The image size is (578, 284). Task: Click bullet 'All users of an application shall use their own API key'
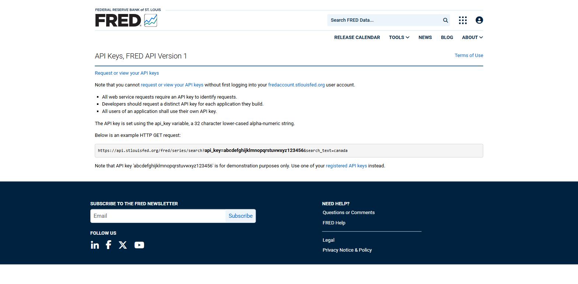[x=159, y=111]
